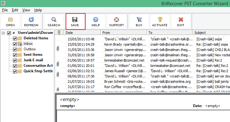Select the Deleted Items folder
This screenshot has height=122, width=230.
point(36,38)
